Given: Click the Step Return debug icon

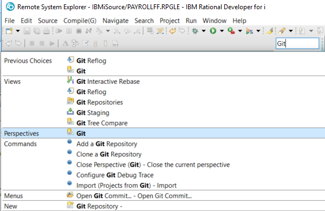Looking at the screenshot, I should [x=137, y=31].
